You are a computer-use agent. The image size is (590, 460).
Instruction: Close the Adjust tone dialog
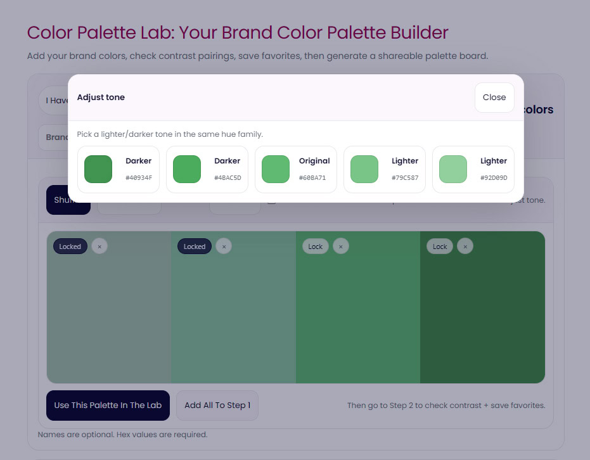[x=494, y=98]
